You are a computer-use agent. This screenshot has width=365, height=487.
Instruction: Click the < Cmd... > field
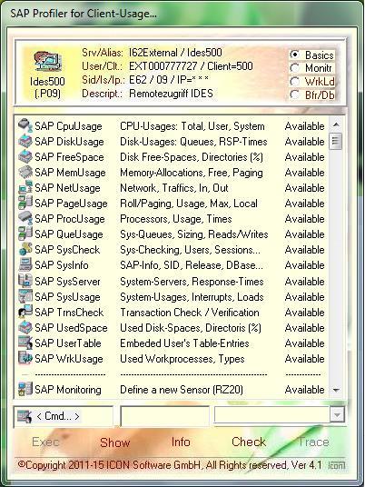[x=64, y=416]
